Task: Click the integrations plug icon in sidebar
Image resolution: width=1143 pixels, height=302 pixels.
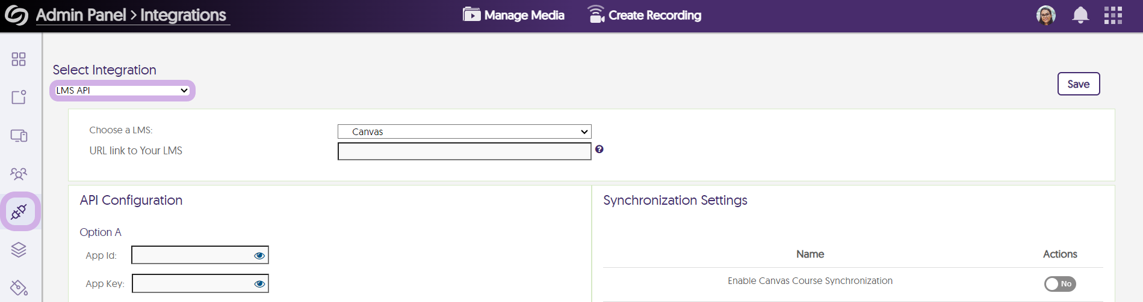Action: click(19, 211)
